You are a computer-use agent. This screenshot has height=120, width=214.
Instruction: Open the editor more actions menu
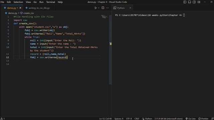[x=108, y=8]
